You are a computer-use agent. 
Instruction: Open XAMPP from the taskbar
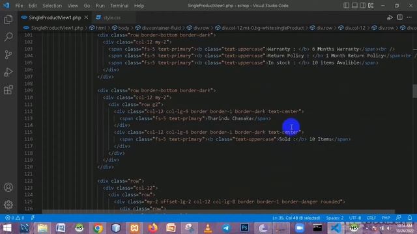[134, 228]
